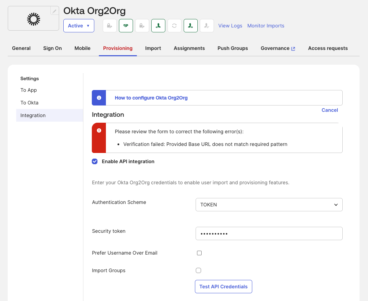Viewport: 368px width, 301px height.
Task: Click the grey sync arrows icon
Action: tap(175, 26)
